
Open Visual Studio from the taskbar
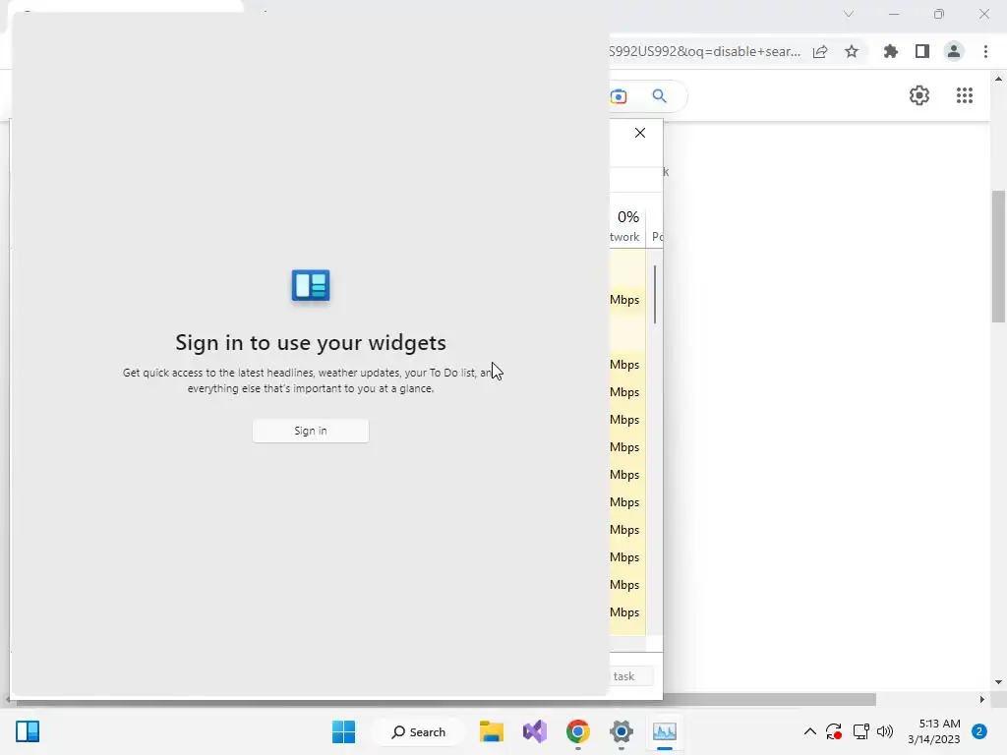534,731
